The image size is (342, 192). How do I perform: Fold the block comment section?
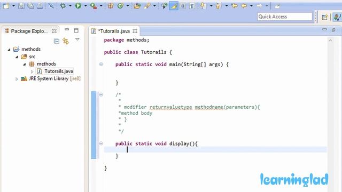pos(101,94)
